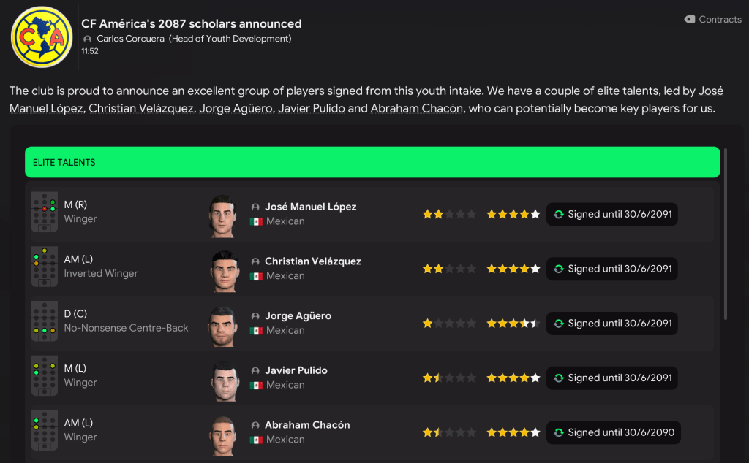Click Mexican flag beside Jorge Agüero
The image size is (749, 463).
click(x=256, y=331)
